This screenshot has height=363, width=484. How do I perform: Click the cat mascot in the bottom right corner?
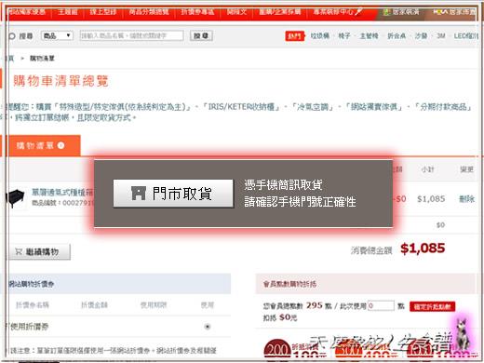coord(463,334)
